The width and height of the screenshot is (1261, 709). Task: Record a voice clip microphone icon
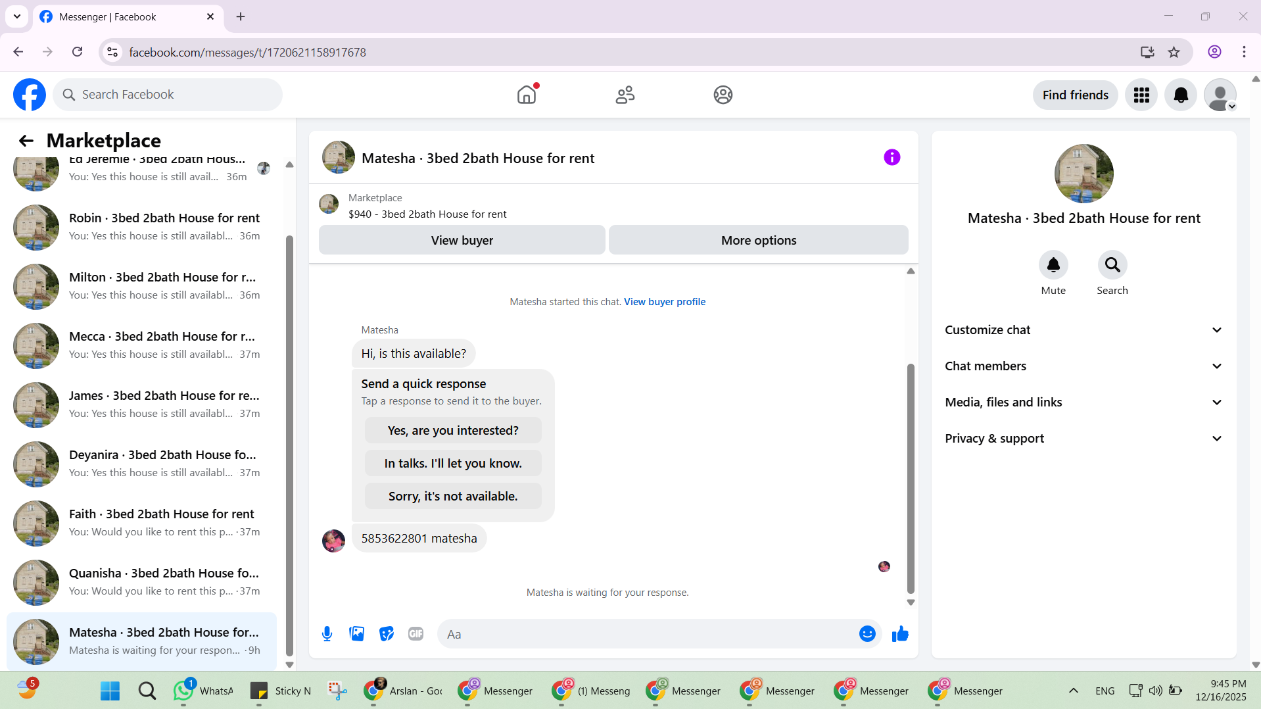[x=327, y=634]
